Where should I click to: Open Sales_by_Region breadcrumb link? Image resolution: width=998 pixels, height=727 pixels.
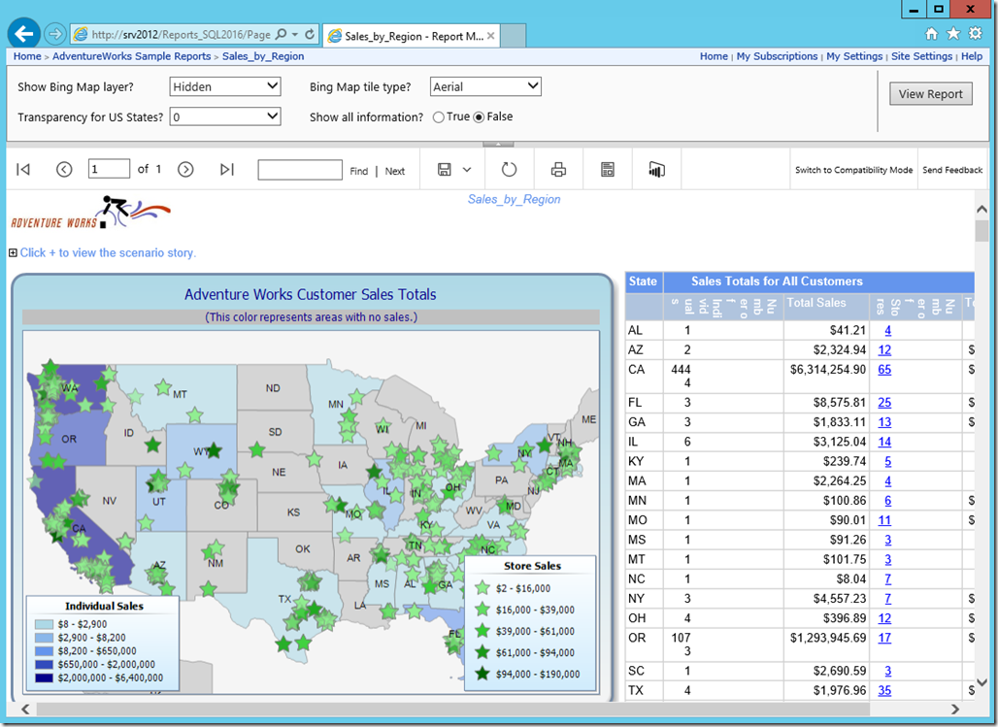pyautogui.click(x=263, y=56)
